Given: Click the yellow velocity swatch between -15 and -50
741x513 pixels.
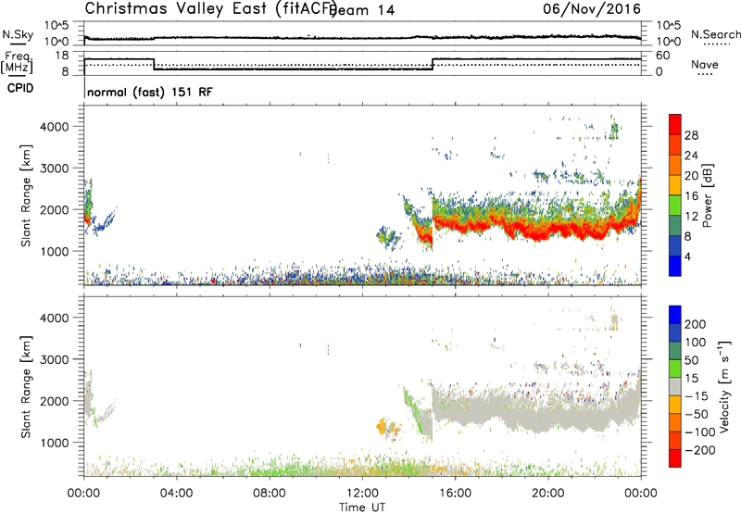Looking at the screenshot, I should (675, 405).
